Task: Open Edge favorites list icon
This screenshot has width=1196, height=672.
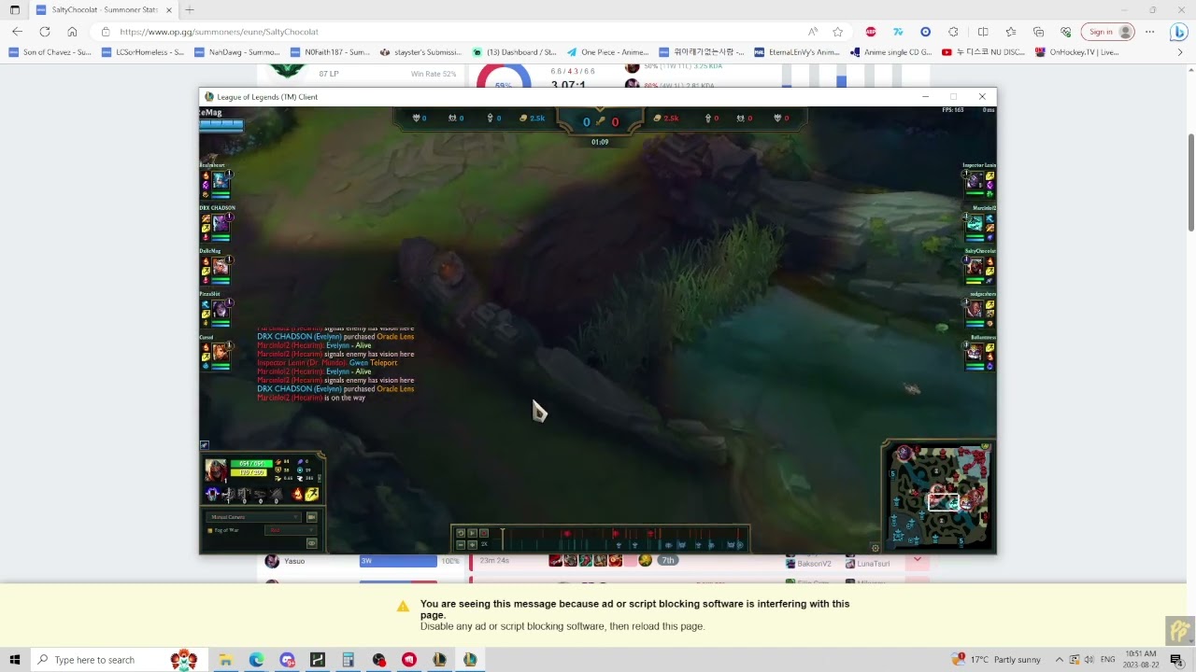Action: click(1011, 32)
